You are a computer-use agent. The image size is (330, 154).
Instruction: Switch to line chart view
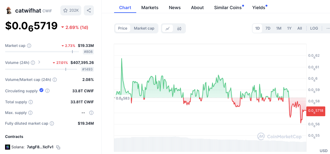click(x=168, y=29)
